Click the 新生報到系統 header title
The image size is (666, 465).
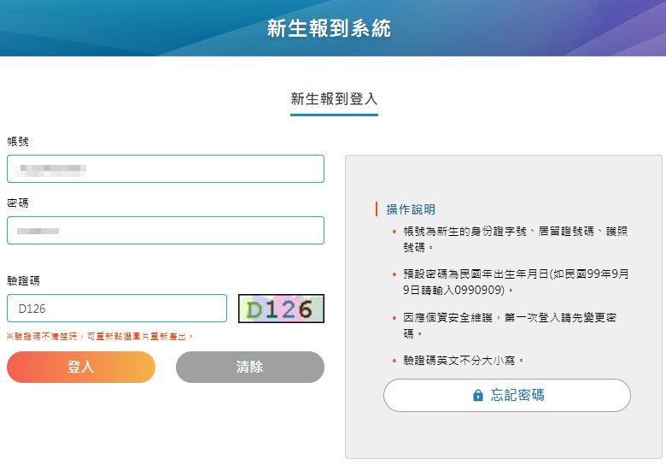(329, 28)
